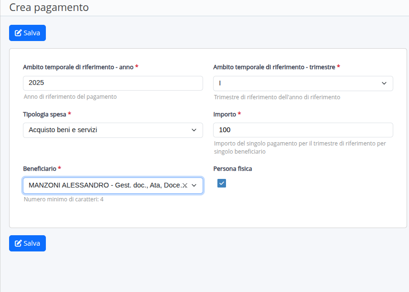Click the pencil icon on the bottom Salva button
This screenshot has width=409, height=292.
point(18,243)
